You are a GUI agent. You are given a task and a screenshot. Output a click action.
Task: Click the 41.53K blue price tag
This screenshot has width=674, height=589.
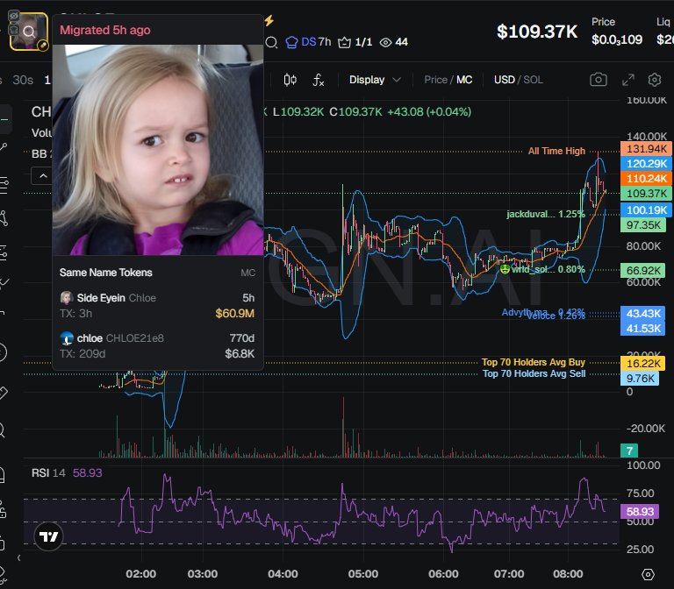point(643,329)
